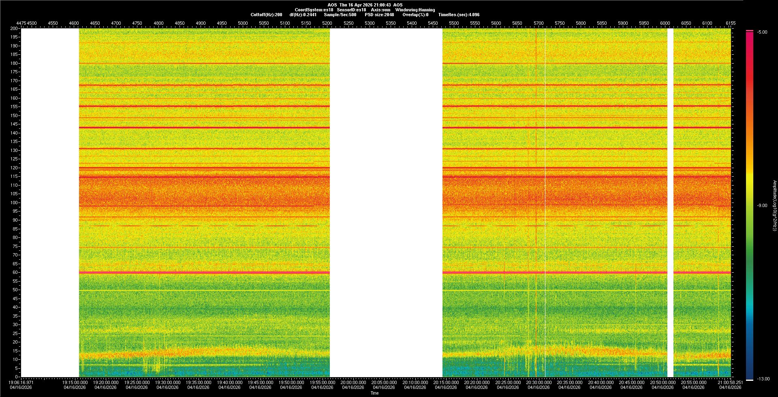Viewport: 778px width, 397px height.
Task: Select the 20:30:00.000 time axis marker
Action: tap(538, 382)
